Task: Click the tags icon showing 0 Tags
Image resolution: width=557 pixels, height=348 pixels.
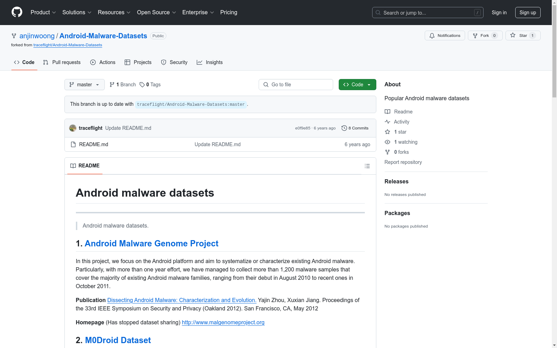Action: coord(142,85)
